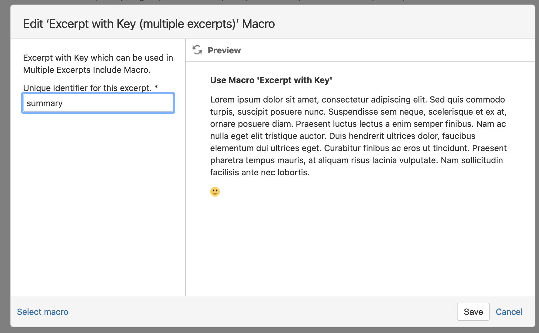539x333 pixels.
Task: Click 'facilisis ante nec lobortis.' last paragraph line
Action: click(260, 172)
